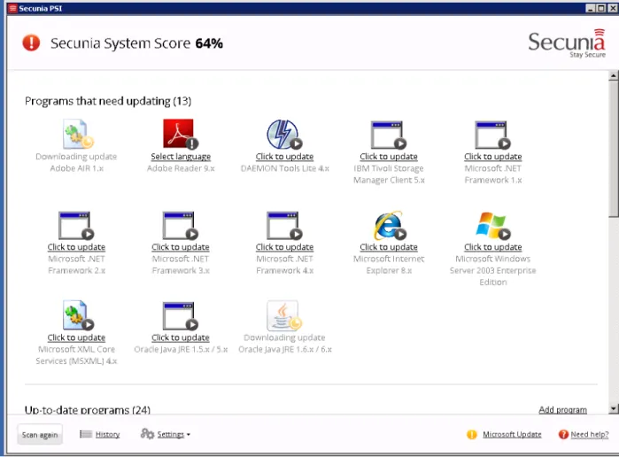
Task: Click to update Oracle Java JRE 1.5.x
Action: coord(181,337)
